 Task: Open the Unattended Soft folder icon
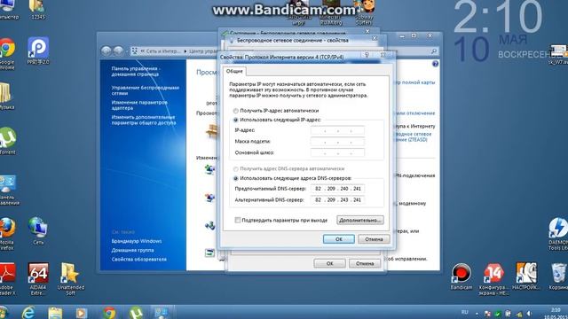click(x=71, y=279)
